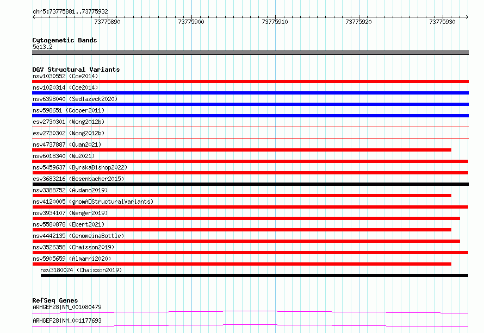Click ruler position label 73775920

coord(359,22)
